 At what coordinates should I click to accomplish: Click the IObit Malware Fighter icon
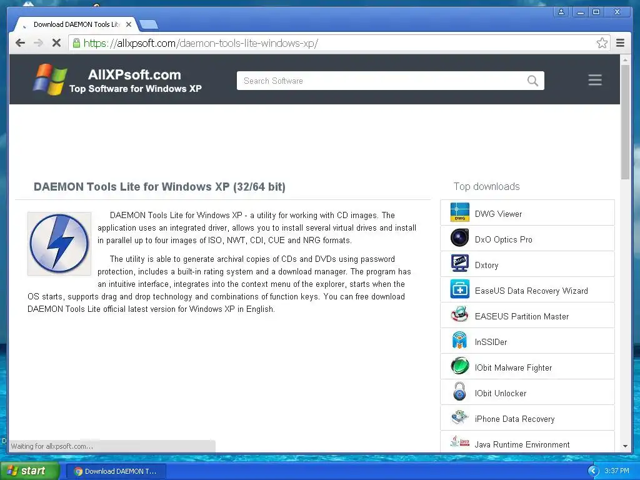(x=459, y=366)
